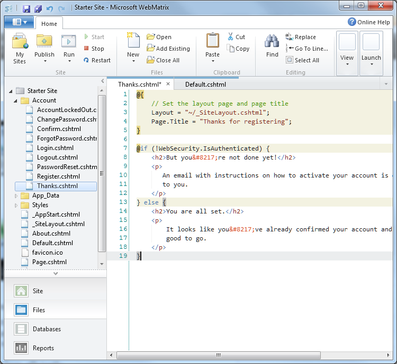Expand the Styles folder
This screenshot has width=397, height=364.
tap(16, 206)
